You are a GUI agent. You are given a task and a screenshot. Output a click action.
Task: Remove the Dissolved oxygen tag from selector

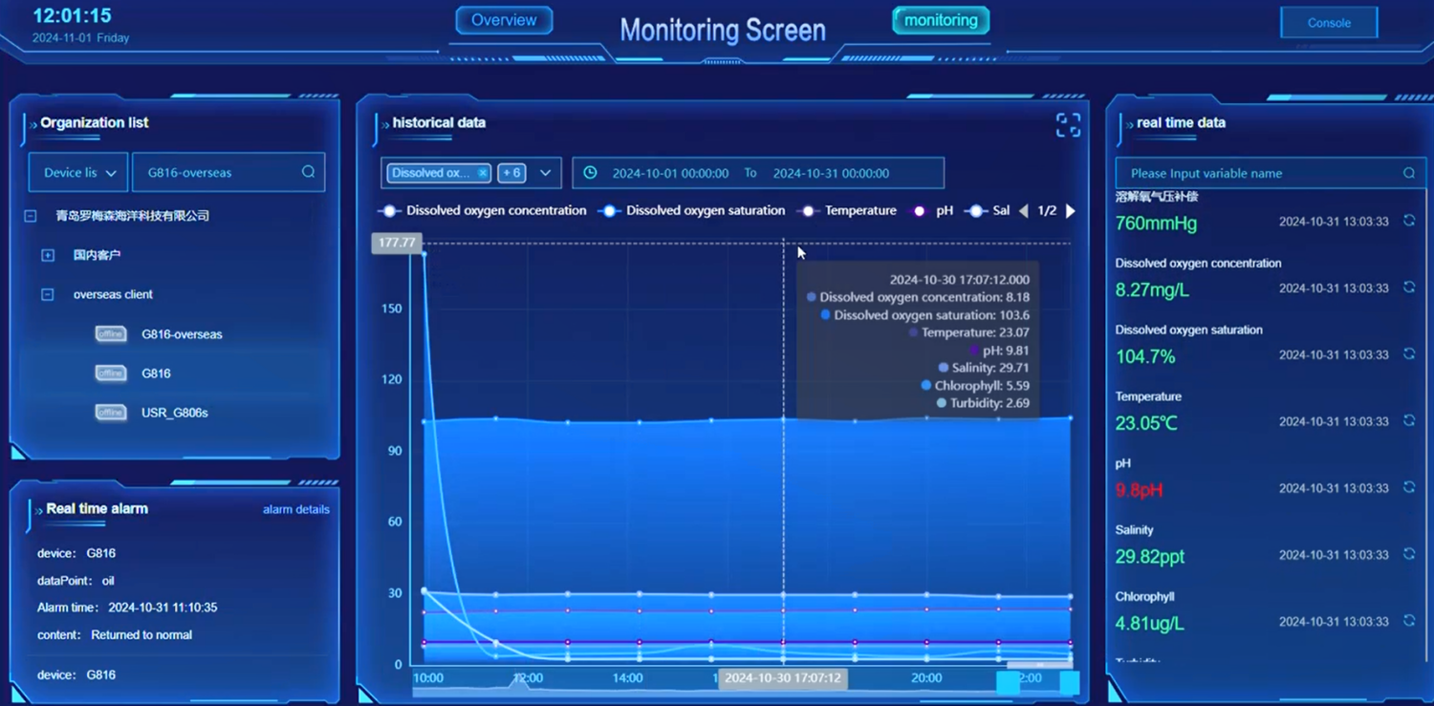[x=483, y=173]
